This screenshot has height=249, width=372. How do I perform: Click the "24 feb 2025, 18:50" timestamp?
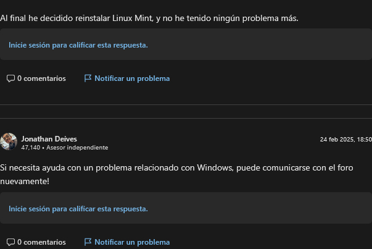(345, 140)
